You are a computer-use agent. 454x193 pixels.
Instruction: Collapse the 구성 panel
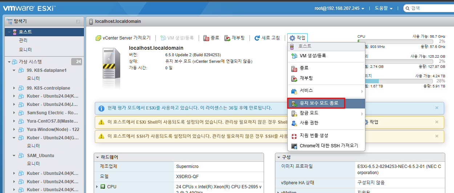[279, 157]
